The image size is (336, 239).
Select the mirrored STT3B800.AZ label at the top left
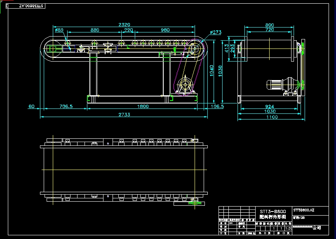point(31,6)
